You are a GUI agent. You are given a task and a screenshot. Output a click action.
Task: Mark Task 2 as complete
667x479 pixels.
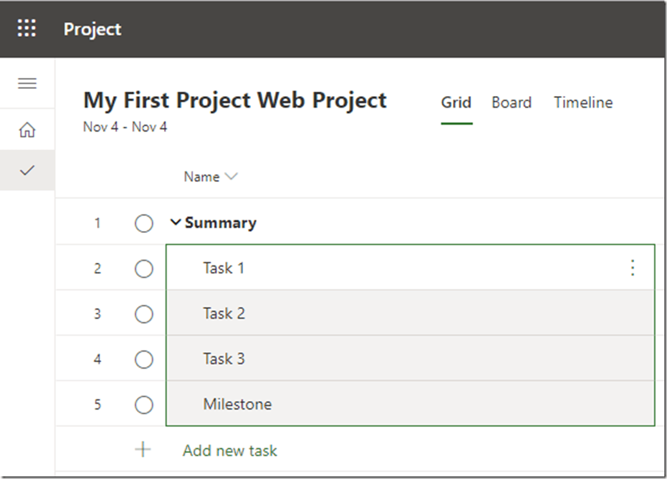tap(143, 314)
